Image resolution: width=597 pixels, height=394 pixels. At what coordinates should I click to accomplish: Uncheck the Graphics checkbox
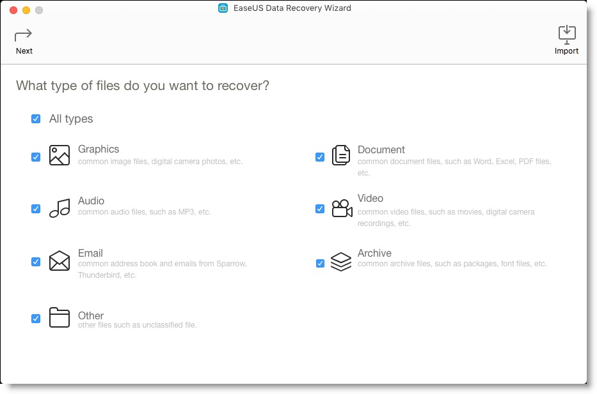36,157
